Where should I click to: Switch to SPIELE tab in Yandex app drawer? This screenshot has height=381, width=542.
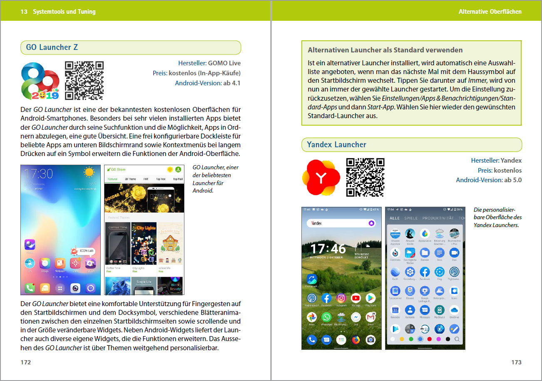coord(411,218)
